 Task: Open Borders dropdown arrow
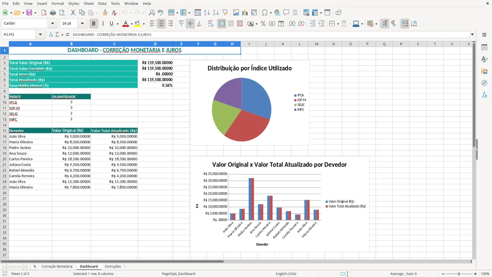coord(338,24)
